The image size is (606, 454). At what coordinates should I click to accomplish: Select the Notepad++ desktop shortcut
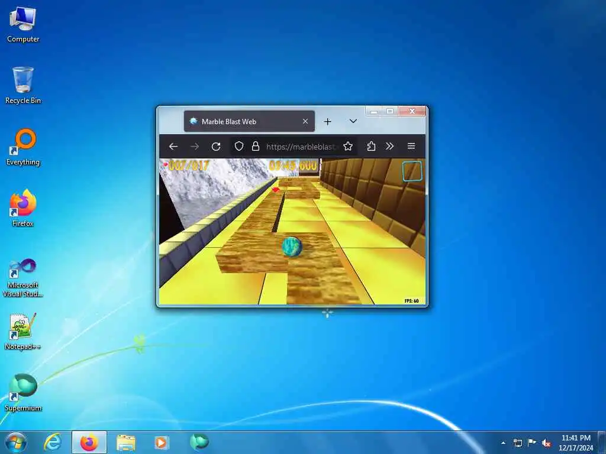tap(23, 332)
